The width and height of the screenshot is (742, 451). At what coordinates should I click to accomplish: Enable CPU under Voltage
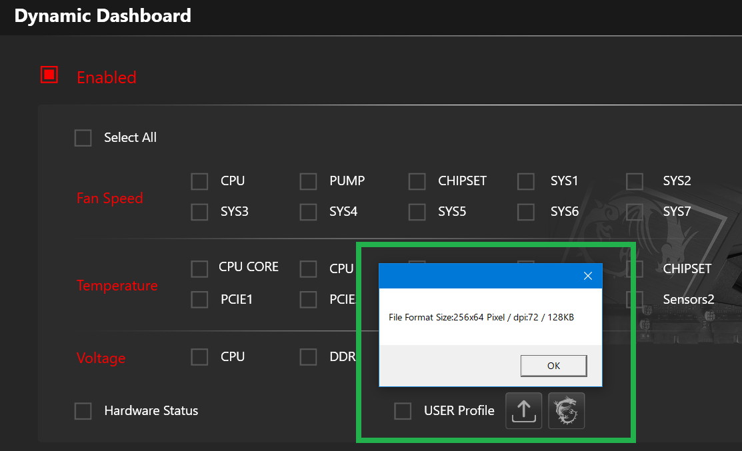click(199, 357)
